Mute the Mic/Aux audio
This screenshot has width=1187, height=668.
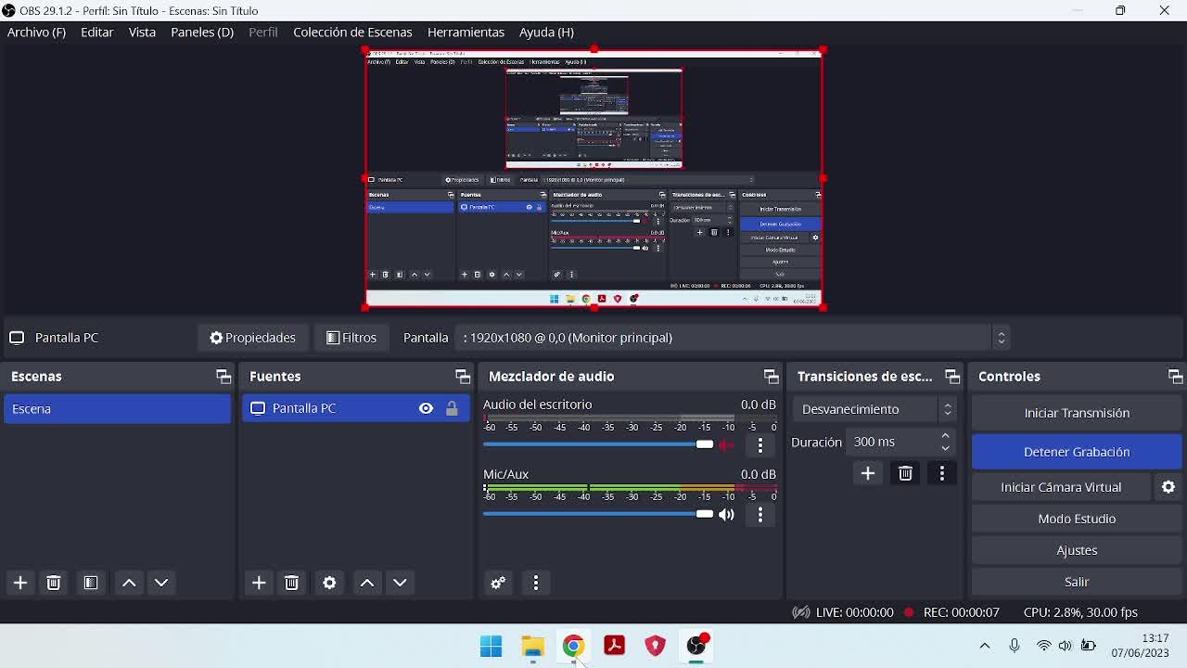[727, 514]
